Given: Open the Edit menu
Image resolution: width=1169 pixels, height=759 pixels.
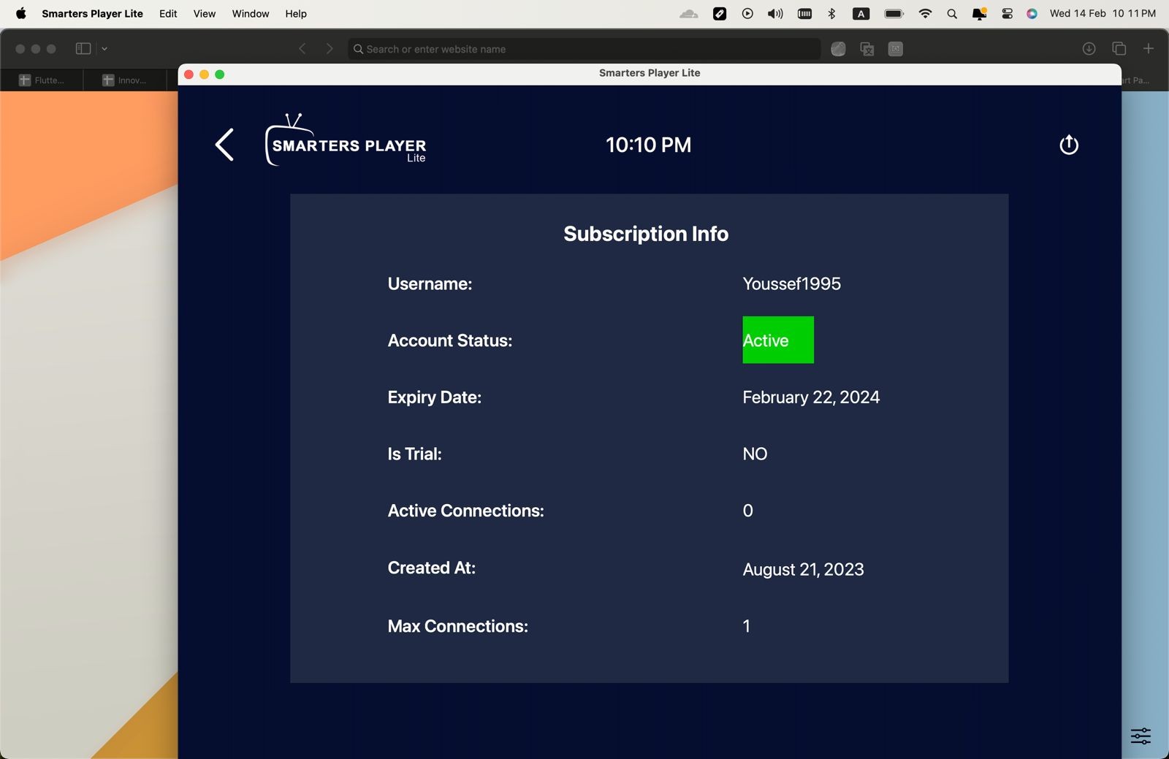Looking at the screenshot, I should pyautogui.click(x=168, y=14).
